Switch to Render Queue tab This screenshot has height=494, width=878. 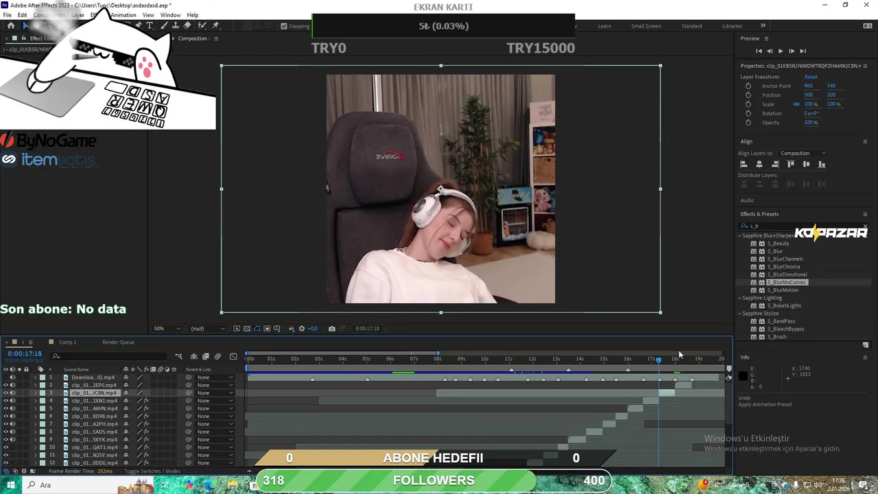pos(118,342)
